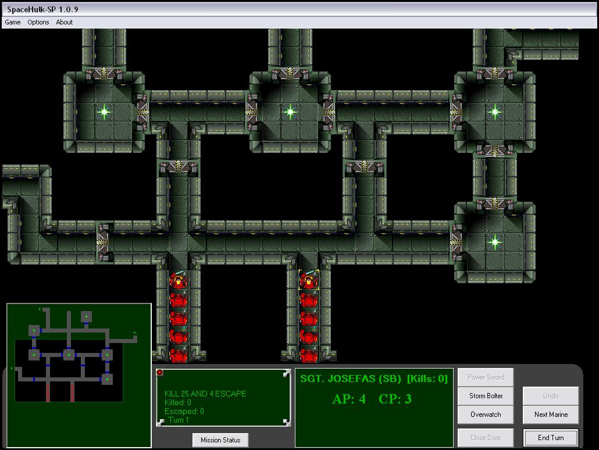Click the 'Killed: 0' counter text

(x=177, y=403)
